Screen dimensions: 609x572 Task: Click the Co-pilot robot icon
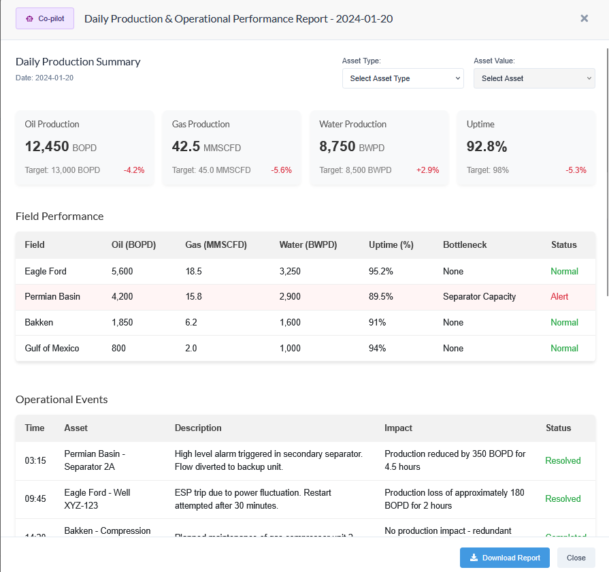[29, 19]
